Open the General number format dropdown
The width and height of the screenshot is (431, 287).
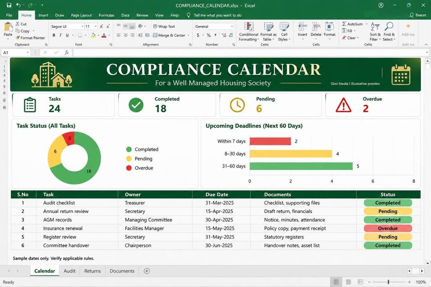pos(232,26)
